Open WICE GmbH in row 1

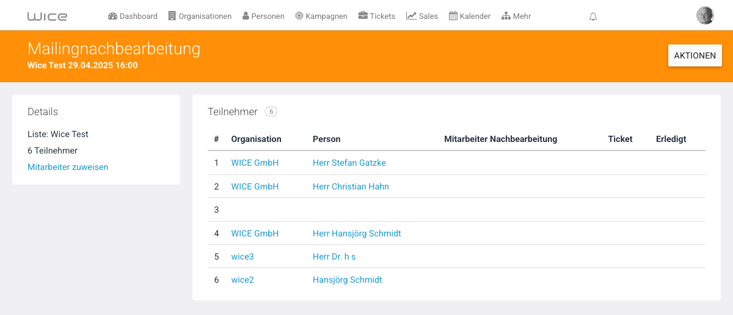[x=255, y=163]
